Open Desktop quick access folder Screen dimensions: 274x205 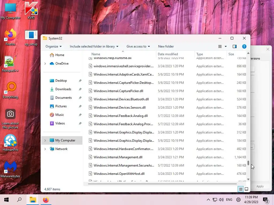61,81
